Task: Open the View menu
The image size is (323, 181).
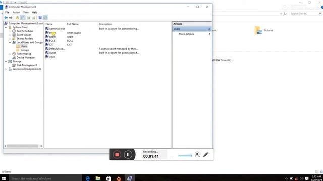Action: (26, 12)
